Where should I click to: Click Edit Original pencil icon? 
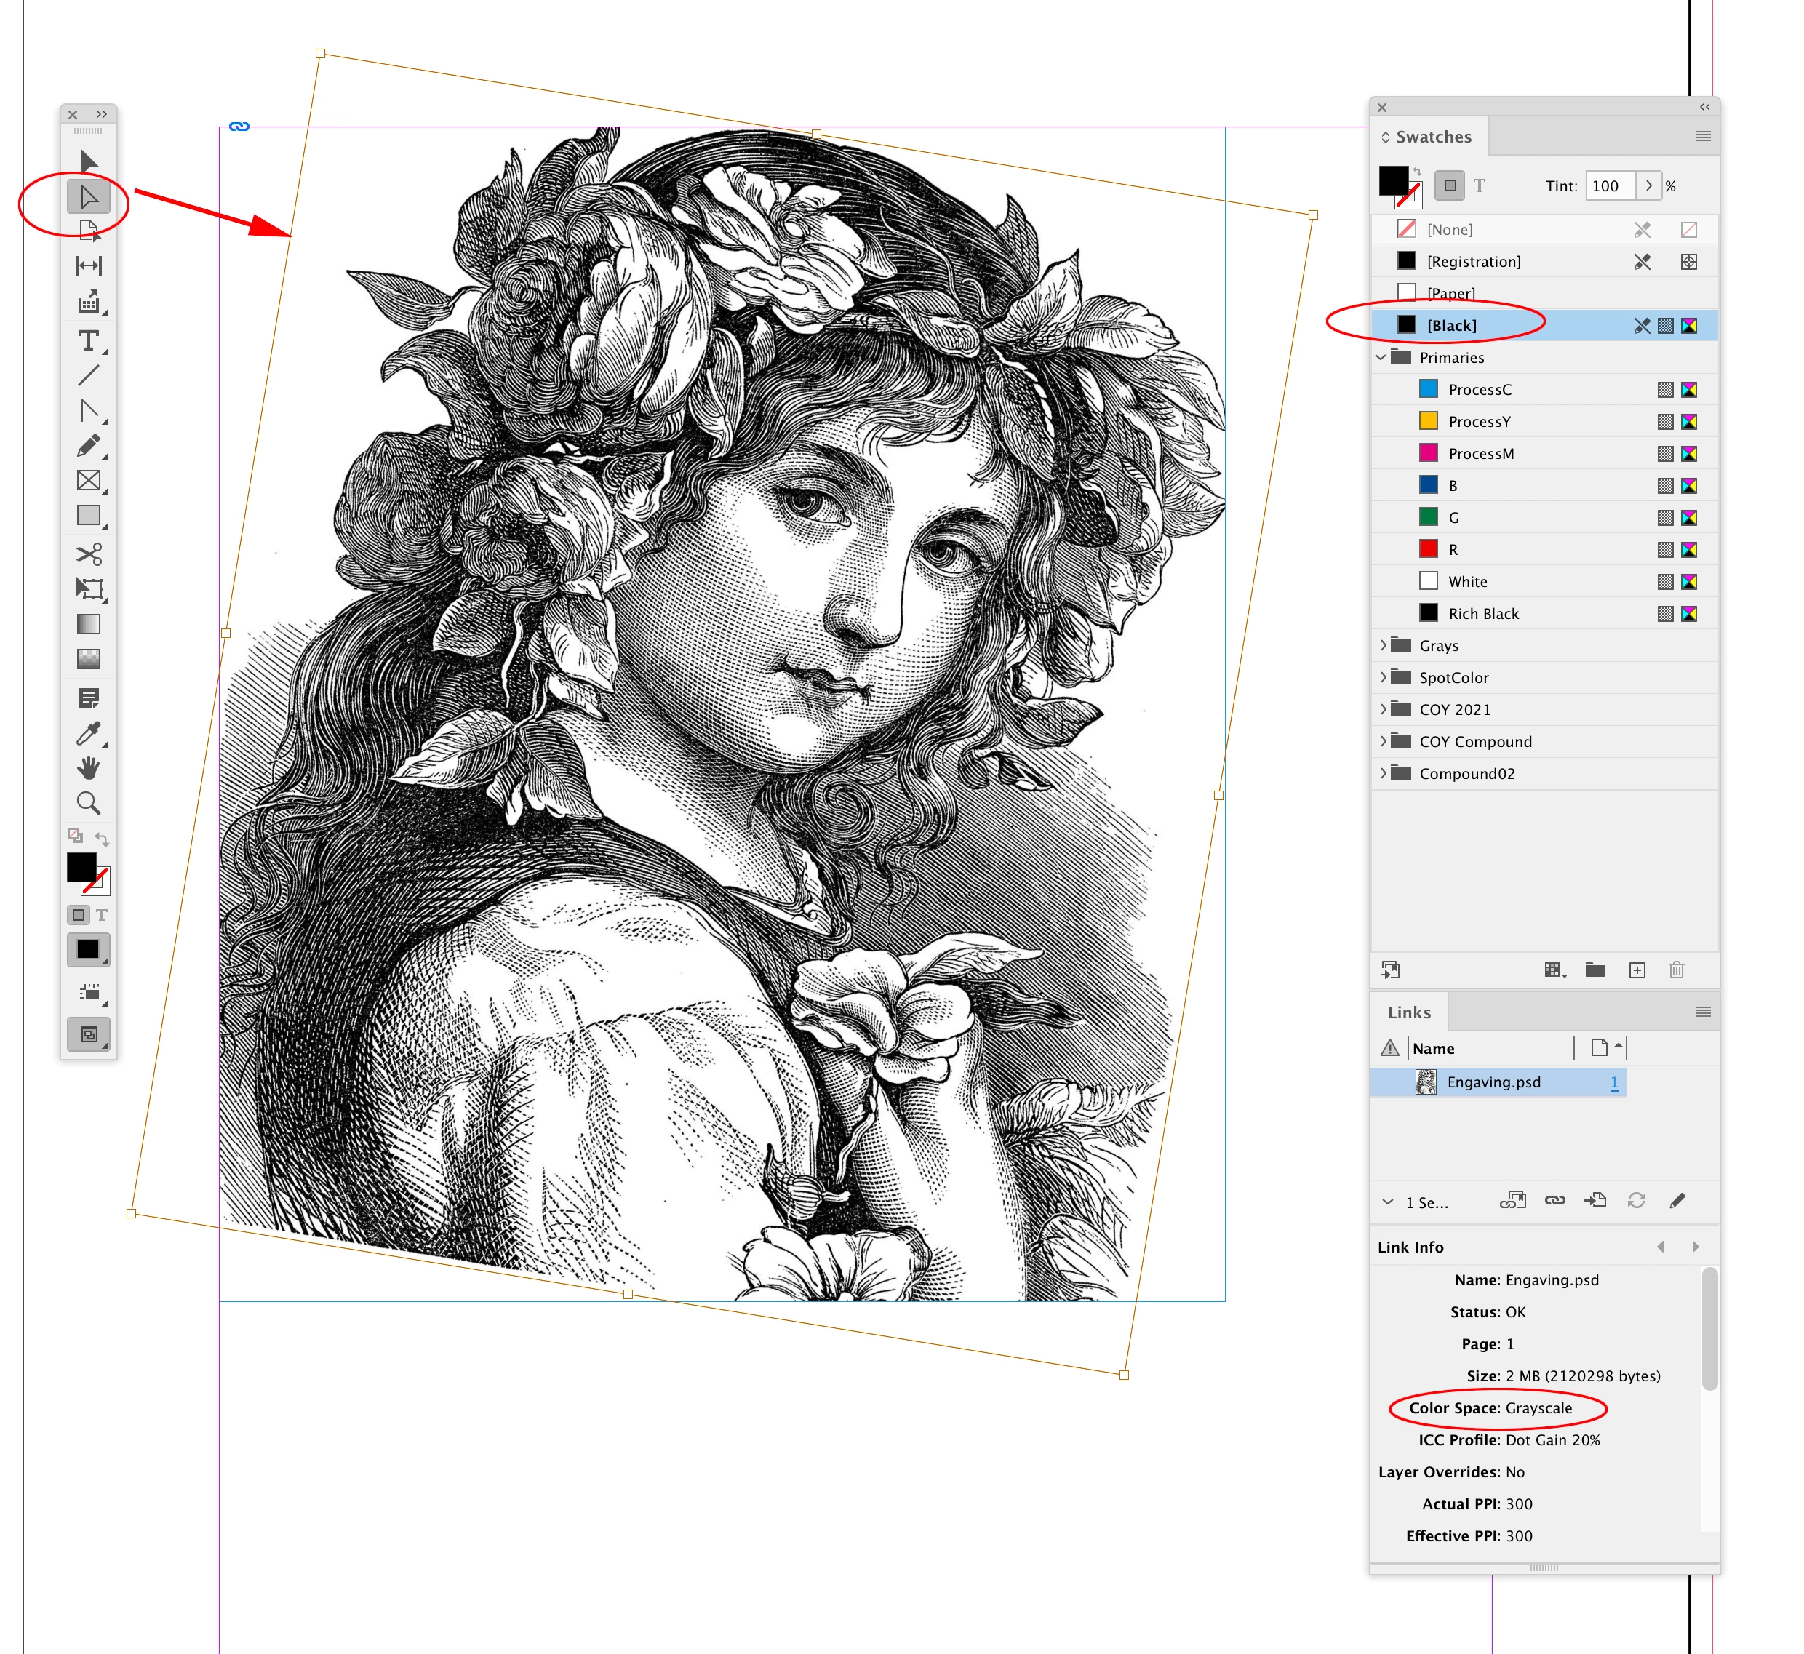[1677, 1200]
